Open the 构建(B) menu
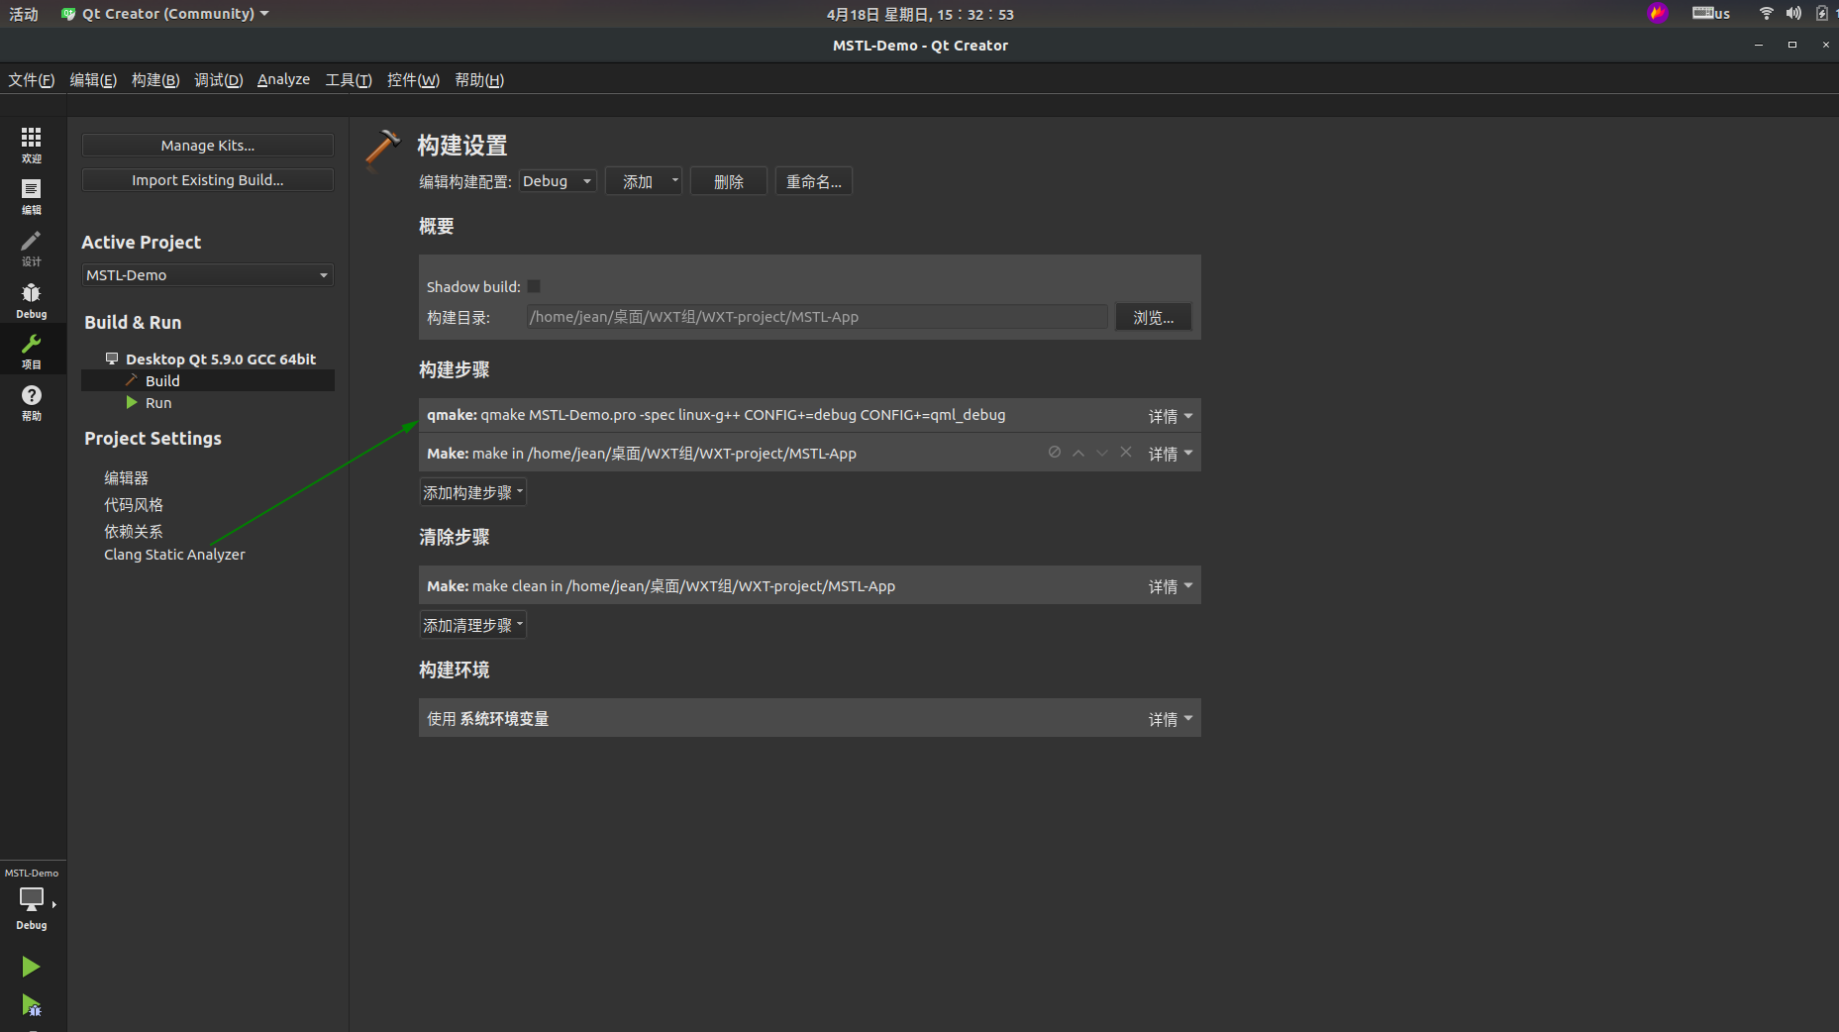 [154, 80]
